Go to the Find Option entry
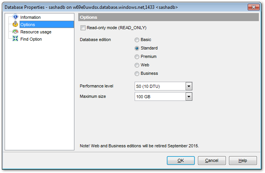This screenshot has height=173, width=265. [x=31, y=39]
